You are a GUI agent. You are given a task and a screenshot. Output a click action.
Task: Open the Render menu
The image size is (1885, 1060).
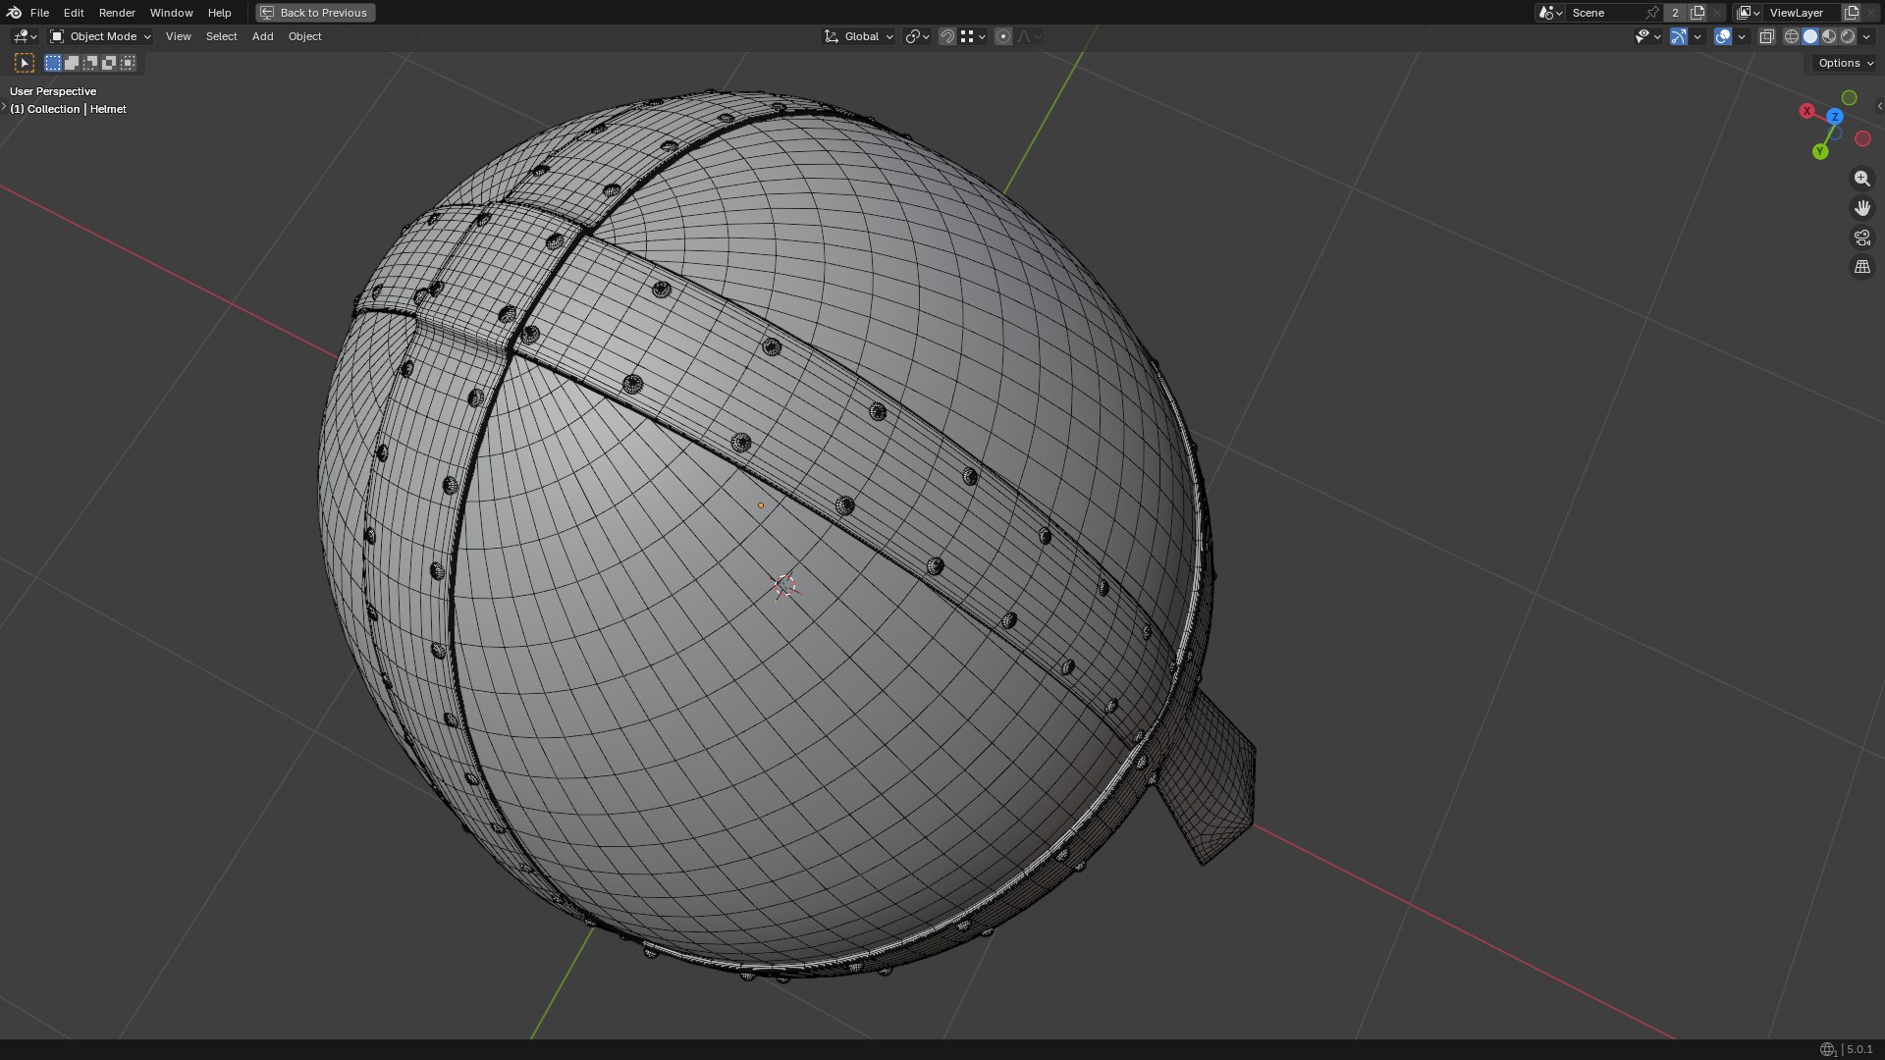click(117, 13)
